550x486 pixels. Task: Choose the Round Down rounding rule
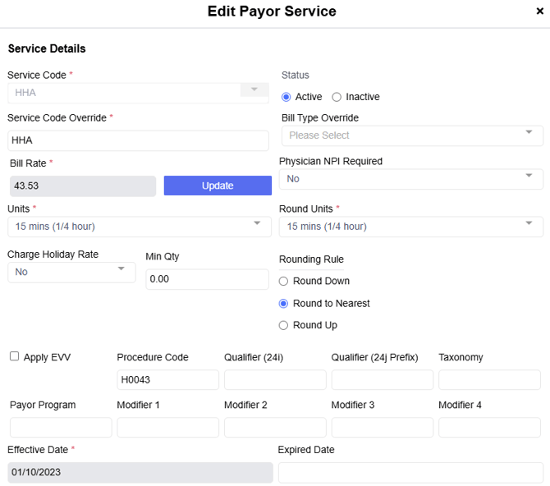pyautogui.click(x=283, y=281)
